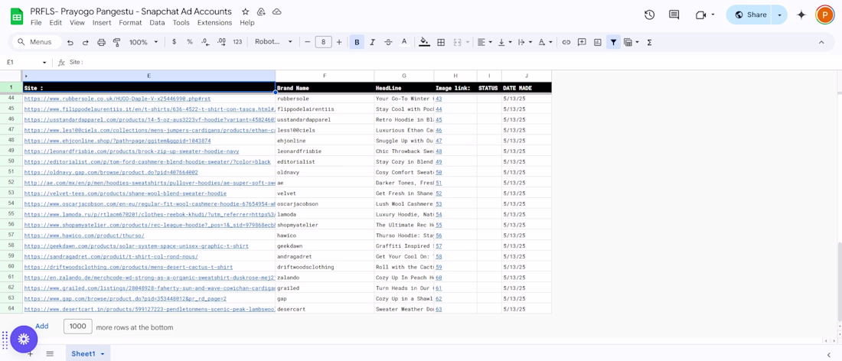Open the filter views dropdown arrow
842x361 pixels.
[637, 42]
